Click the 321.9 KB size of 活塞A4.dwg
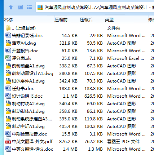 pos(68,43)
